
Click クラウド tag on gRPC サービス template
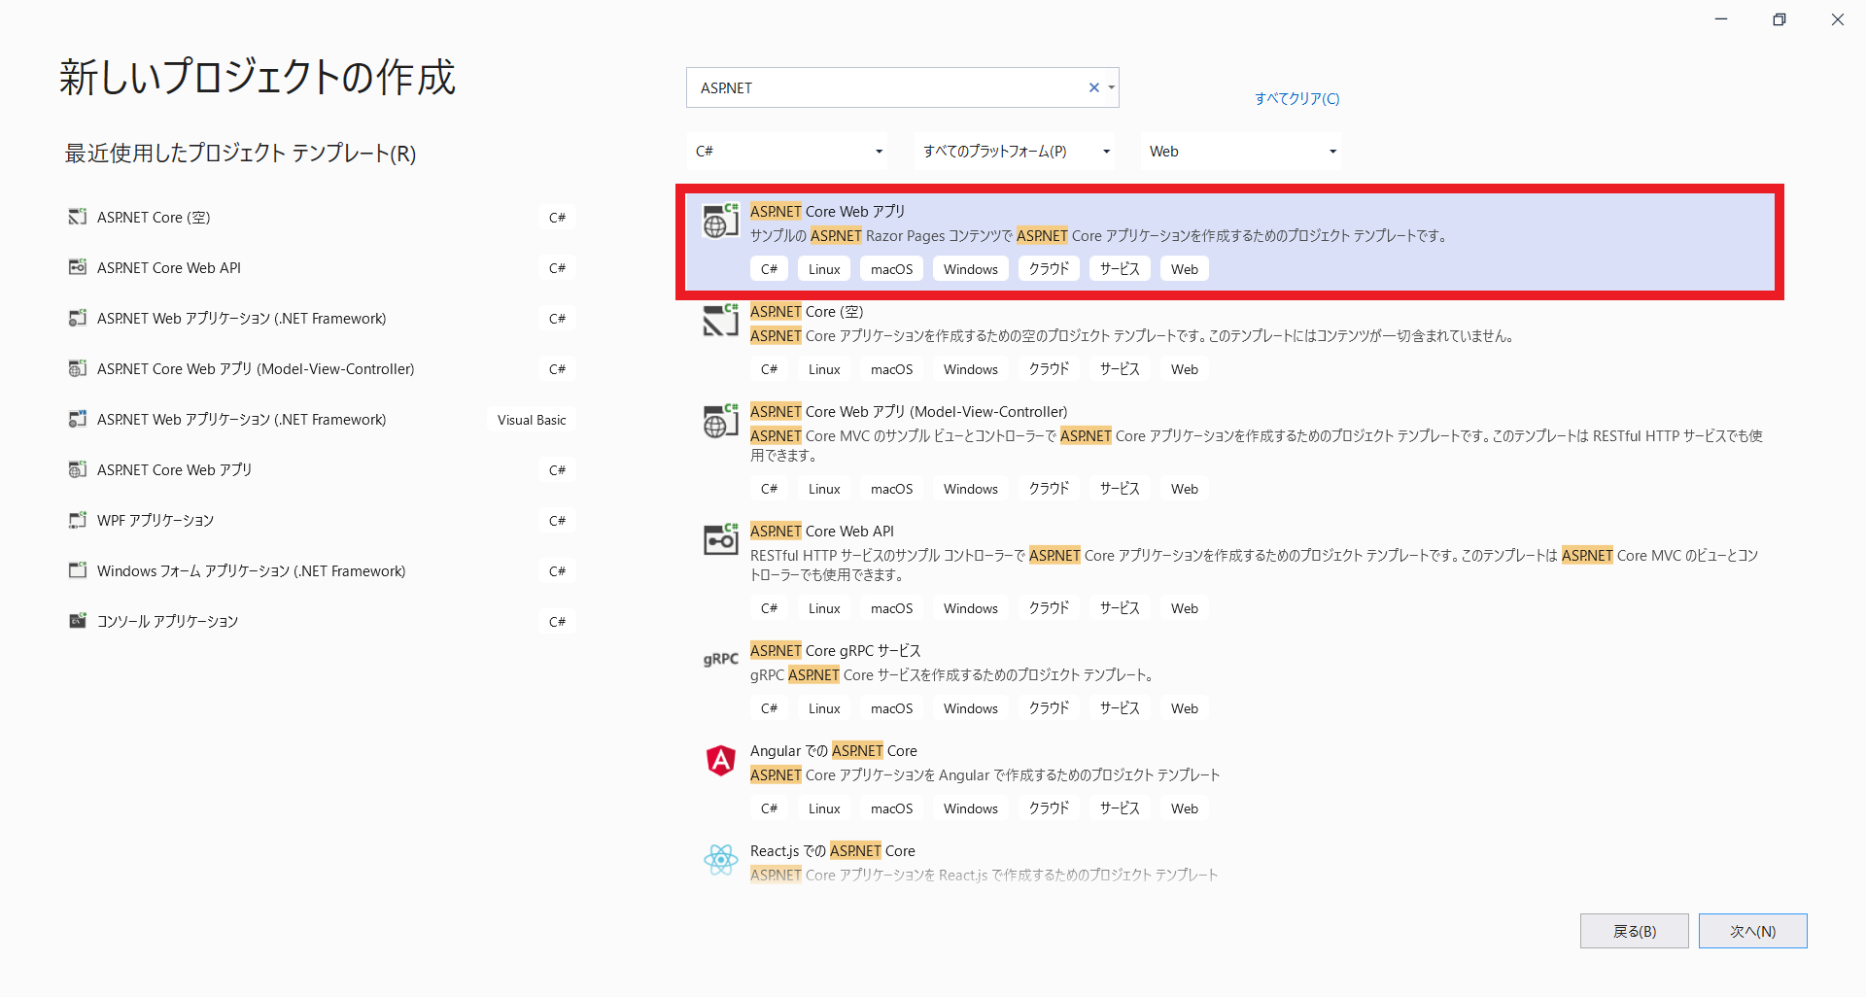click(1049, 708)
